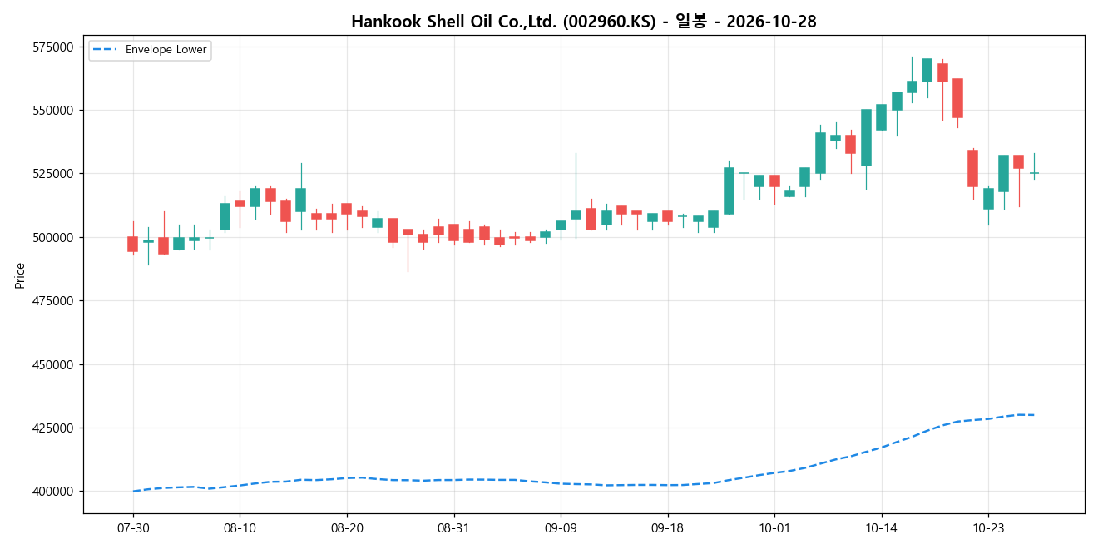This screenshot has height=549, width=1098.
Task: Click the 400000 y-axis tick label
Action: (55, 492)
